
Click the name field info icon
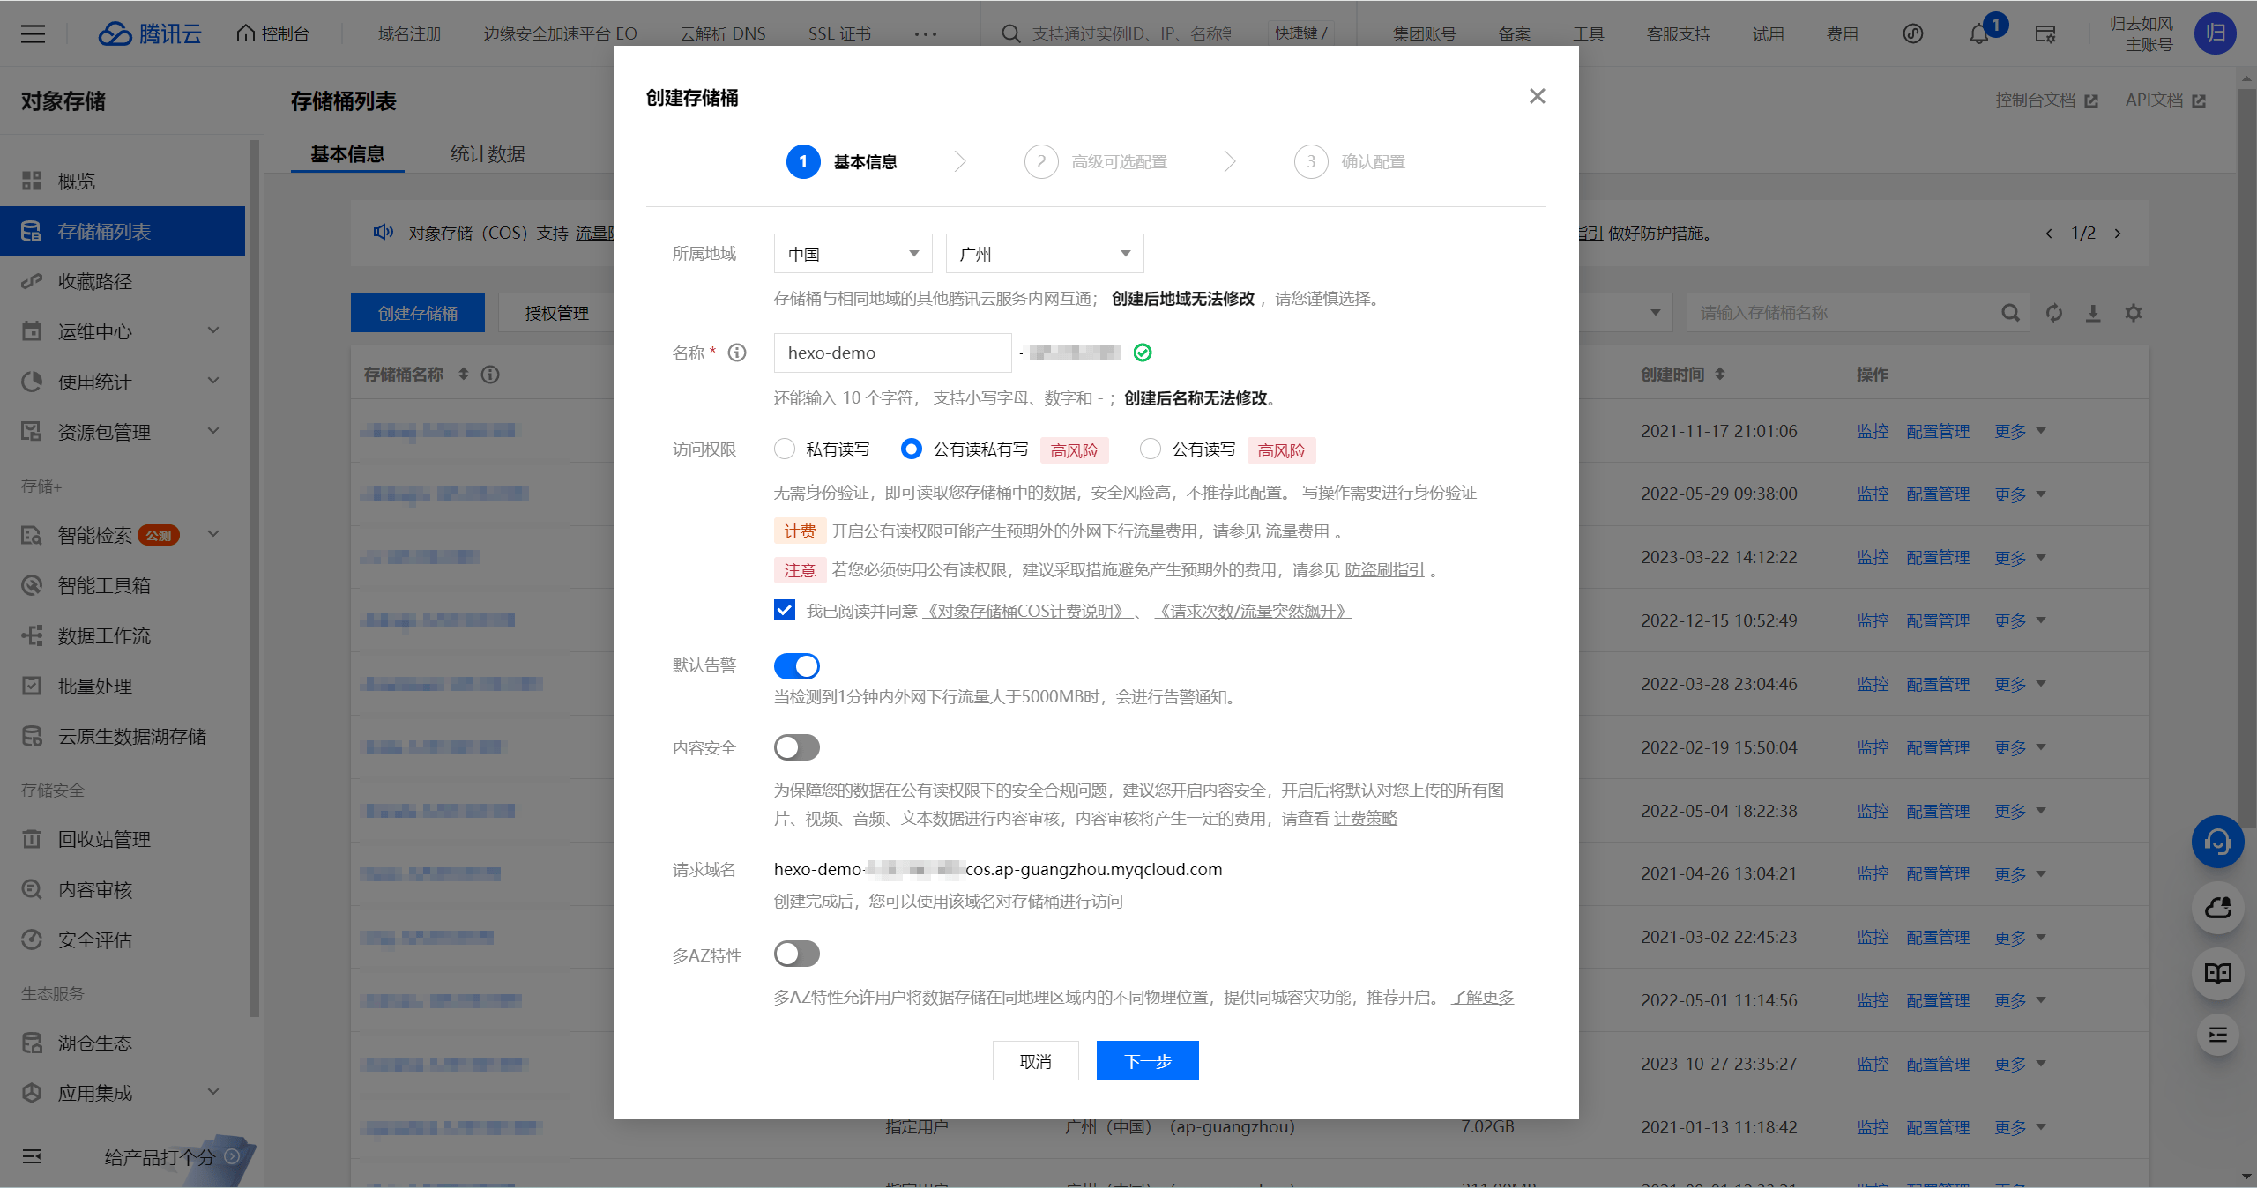pyautogui.click(x=737, y=353)
